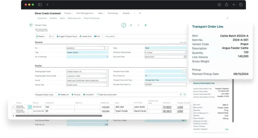This screenshot has width=258, height=138.
Task: Click transport cost value 3,900
Action: click(180, 111)
